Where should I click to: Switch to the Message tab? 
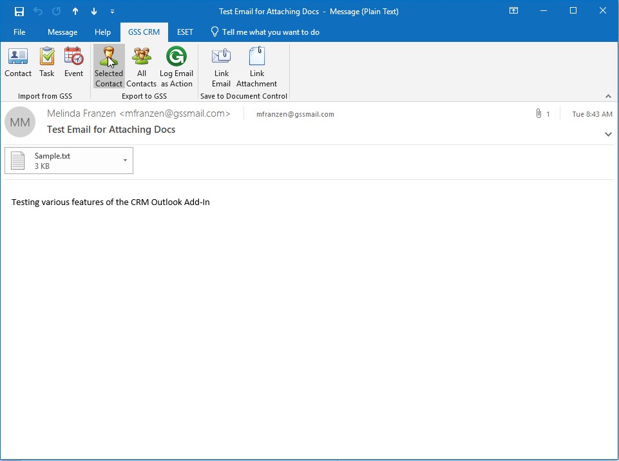coord(62,32)
